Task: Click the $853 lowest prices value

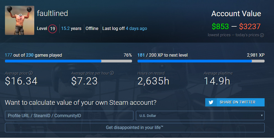Action: (220, 27)
